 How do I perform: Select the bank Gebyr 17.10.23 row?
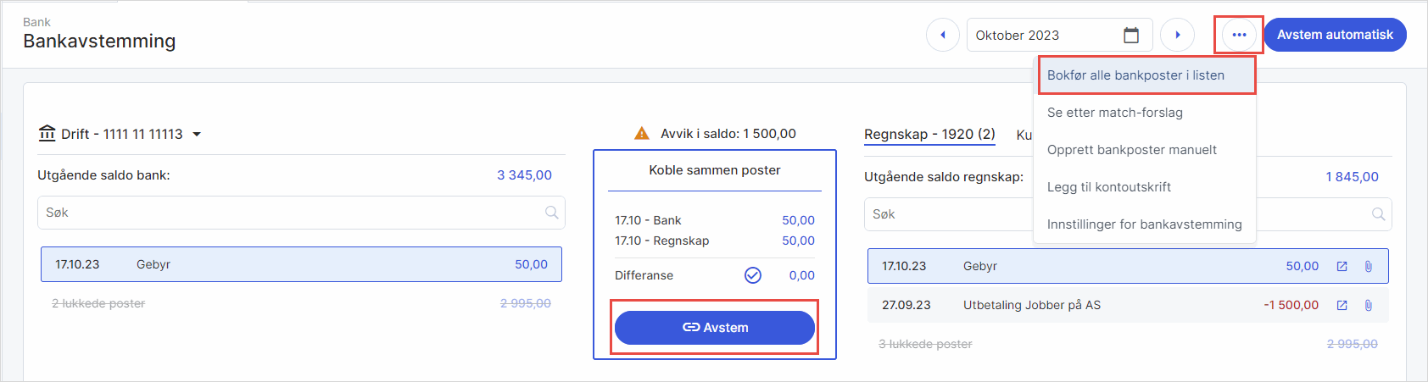(x=301, y=265)
